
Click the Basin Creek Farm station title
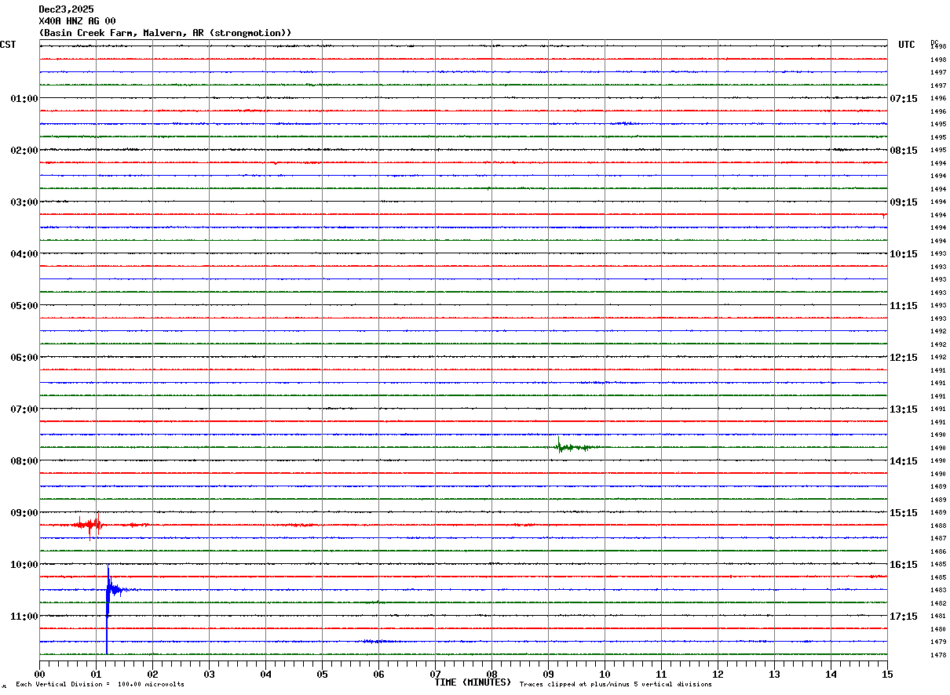(165, 33)
